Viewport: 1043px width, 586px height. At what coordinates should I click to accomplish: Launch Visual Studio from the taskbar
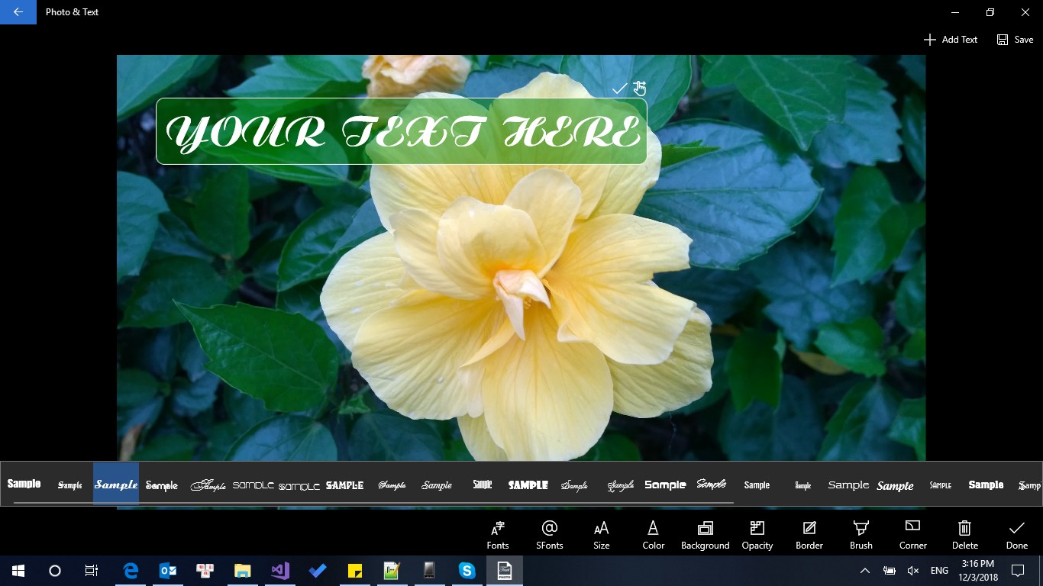(280, 571)
